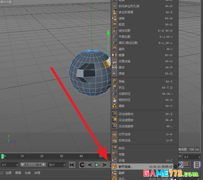Click the Rotate Along Normal icon (沿法线旋转)
Image resolution: width=203 pixels, height=180 pixels.
click(x=114, y=126)
